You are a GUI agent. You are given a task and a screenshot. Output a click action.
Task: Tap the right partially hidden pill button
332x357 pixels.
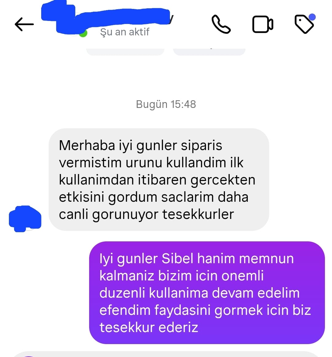[x=209, y=52]
